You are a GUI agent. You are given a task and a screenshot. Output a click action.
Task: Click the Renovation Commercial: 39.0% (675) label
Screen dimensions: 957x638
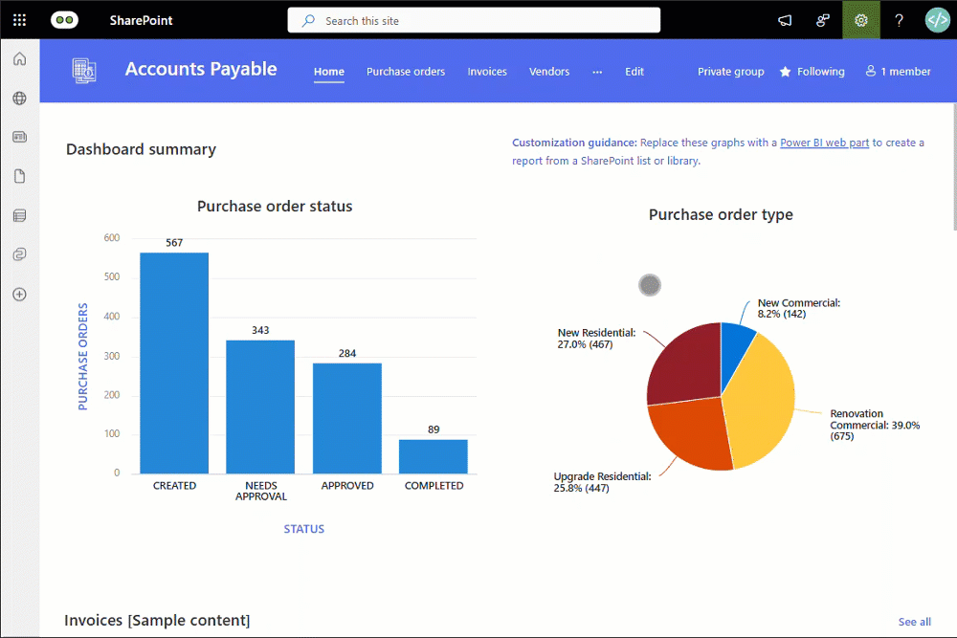click(875, 425)
